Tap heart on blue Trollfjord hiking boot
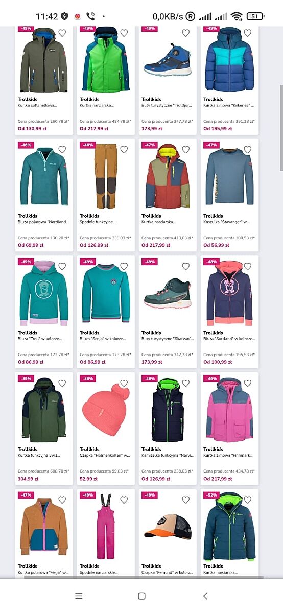 (x=185, y=33)
